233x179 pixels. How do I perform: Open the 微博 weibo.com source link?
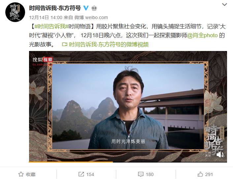pyautogui.click(x=91, y=17)
